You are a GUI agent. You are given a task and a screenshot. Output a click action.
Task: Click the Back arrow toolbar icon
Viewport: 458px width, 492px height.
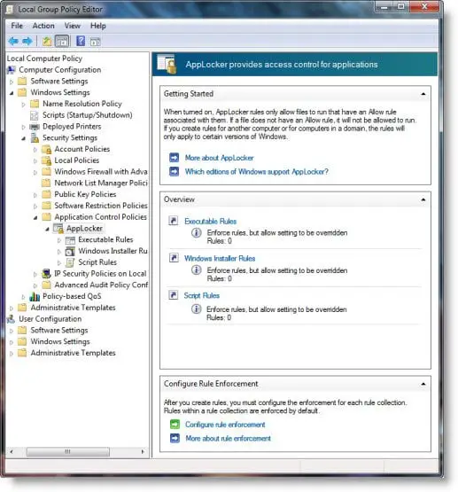(x=13, y=41)
